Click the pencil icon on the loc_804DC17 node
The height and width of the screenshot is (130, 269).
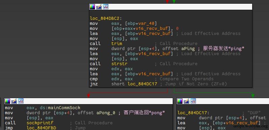click(x=187, y=101)
